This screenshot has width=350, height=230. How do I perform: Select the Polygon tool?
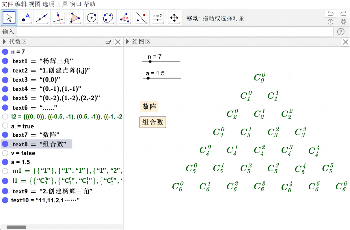[75, 18]
